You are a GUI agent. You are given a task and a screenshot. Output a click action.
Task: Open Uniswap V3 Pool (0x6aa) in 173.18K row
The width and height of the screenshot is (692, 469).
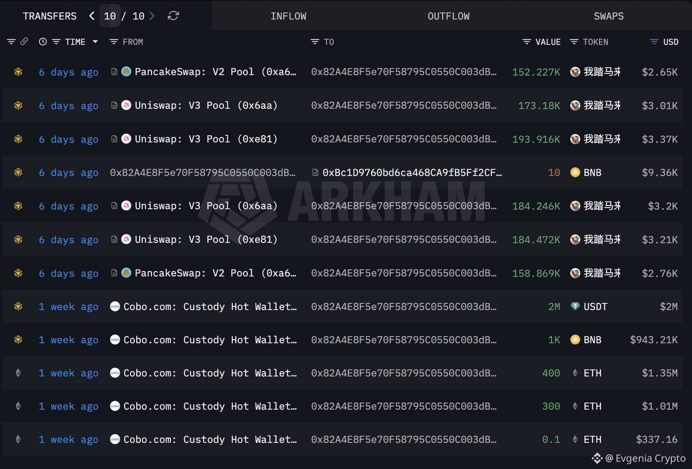pyautogui.click(x=206, y=105)
